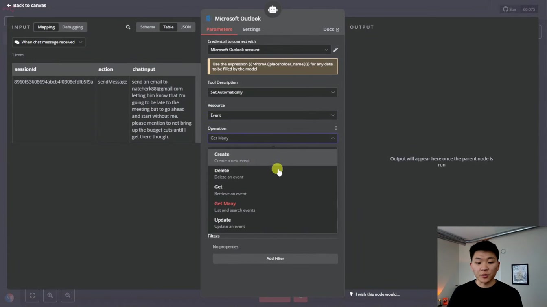Screen dimensions: 547x307
Task: Click chatInput column header
Action: (x=162, y=69)
